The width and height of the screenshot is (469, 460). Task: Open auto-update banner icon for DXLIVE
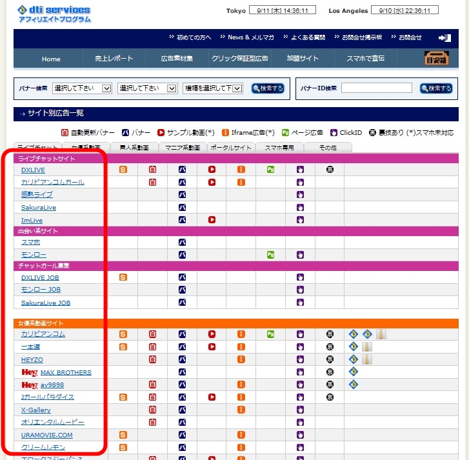point(152,170)
